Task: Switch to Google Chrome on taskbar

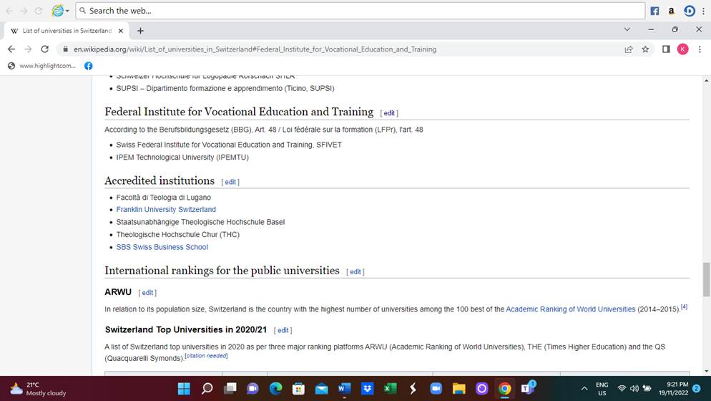Action: click(x=505, y=389)
